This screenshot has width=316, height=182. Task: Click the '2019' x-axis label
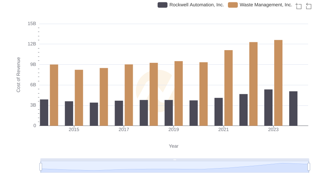(x=173, y=129)
